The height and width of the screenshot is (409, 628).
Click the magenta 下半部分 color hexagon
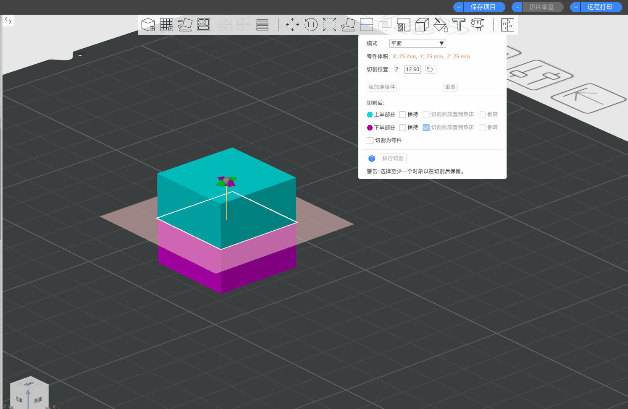click(x=370, y=128)
